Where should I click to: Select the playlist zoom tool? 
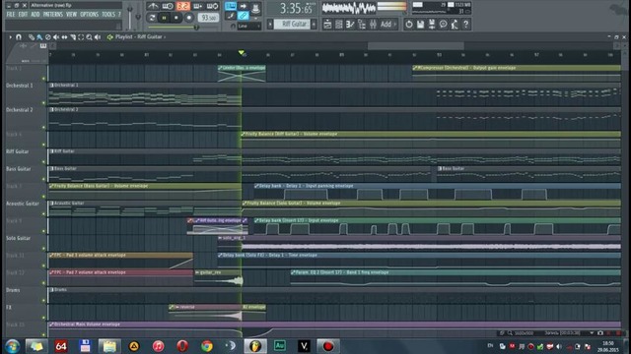coord(90,37)
